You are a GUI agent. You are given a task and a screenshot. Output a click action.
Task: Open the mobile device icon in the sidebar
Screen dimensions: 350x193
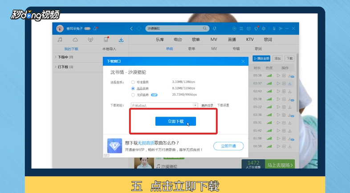pos(106,39)
